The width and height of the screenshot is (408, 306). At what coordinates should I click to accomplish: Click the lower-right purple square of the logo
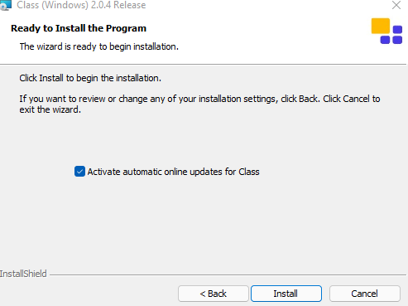click(397, 40)
